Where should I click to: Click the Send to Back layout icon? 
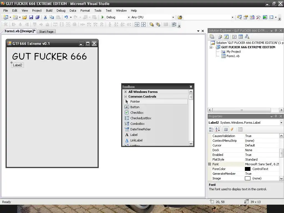coord(158,24)
